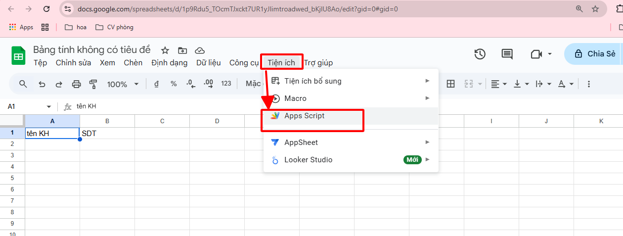The image size is (623, 236).
Task: Choose Looker Studio menu entry
Action: 308,160
